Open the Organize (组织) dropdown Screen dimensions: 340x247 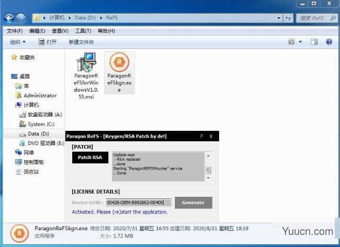coord(18,42)
